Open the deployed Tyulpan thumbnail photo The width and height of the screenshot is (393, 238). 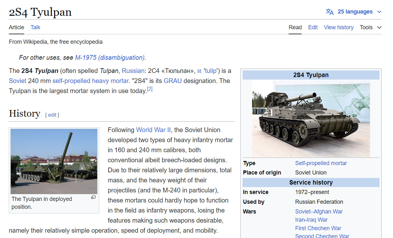[x=54, y=161]
